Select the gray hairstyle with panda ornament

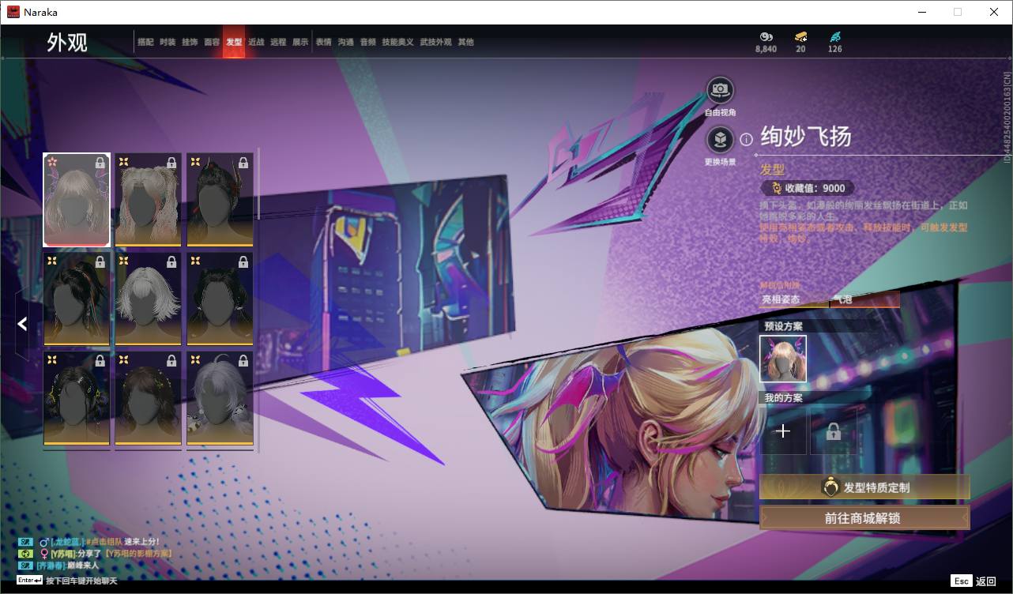220,398
